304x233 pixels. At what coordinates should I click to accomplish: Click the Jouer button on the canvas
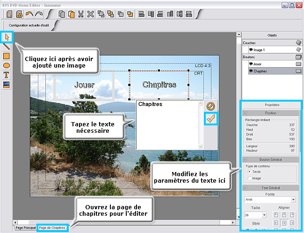pos(84,85)
